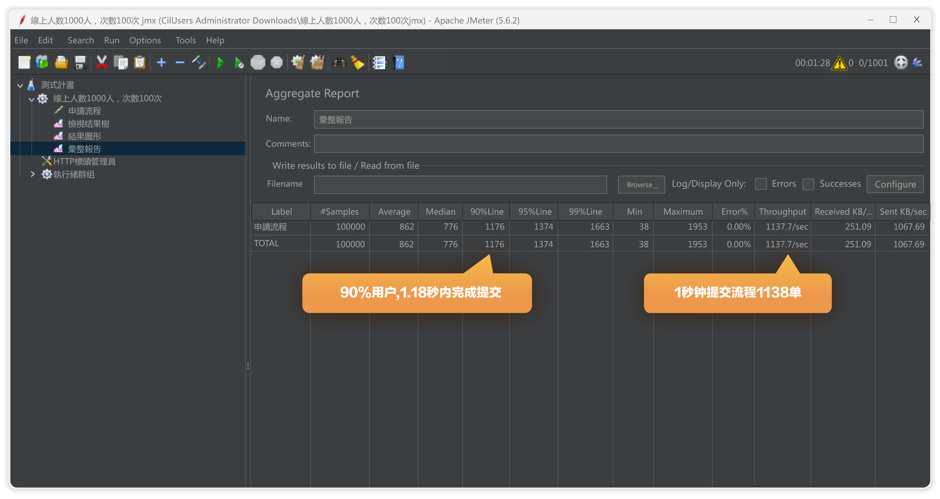Open the Run menu
The width and height of the screenshot is (940, 499).
111,40
